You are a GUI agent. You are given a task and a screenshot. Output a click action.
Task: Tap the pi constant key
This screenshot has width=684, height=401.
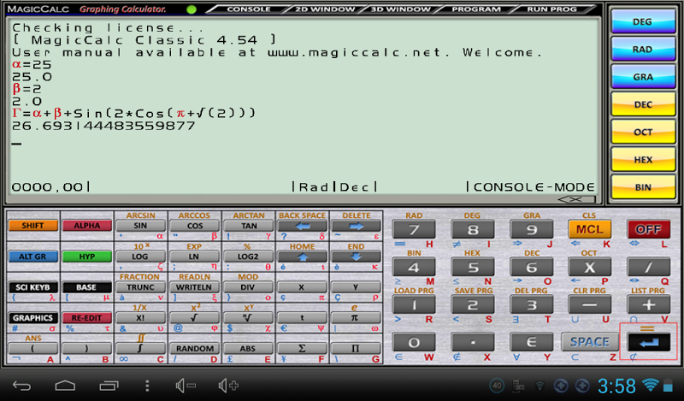tap(356, 318)
